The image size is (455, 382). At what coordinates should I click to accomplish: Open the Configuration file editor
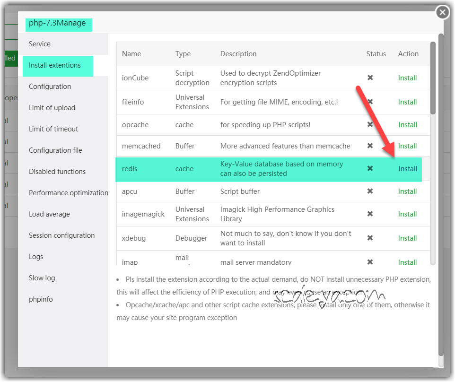pyautogui.click(x=55, y=150)
